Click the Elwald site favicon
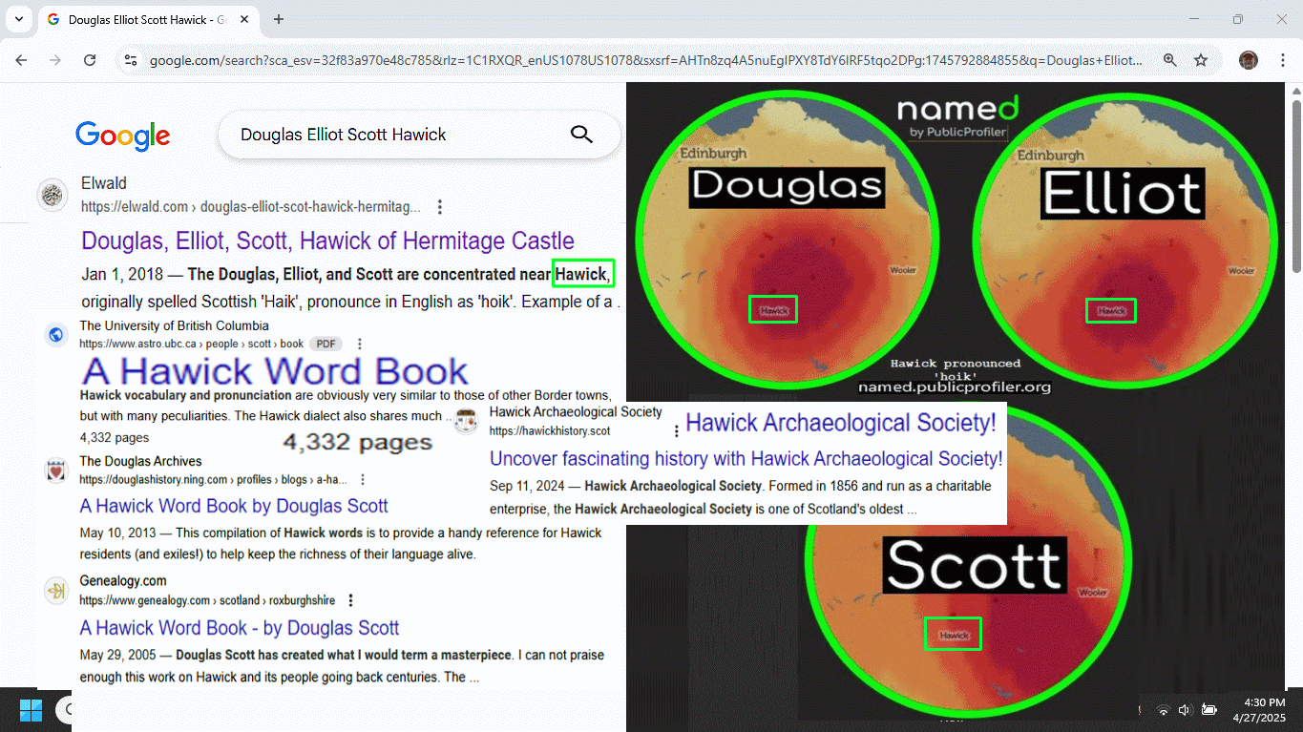Viewport: 1303px width, 732px height. 53,195
